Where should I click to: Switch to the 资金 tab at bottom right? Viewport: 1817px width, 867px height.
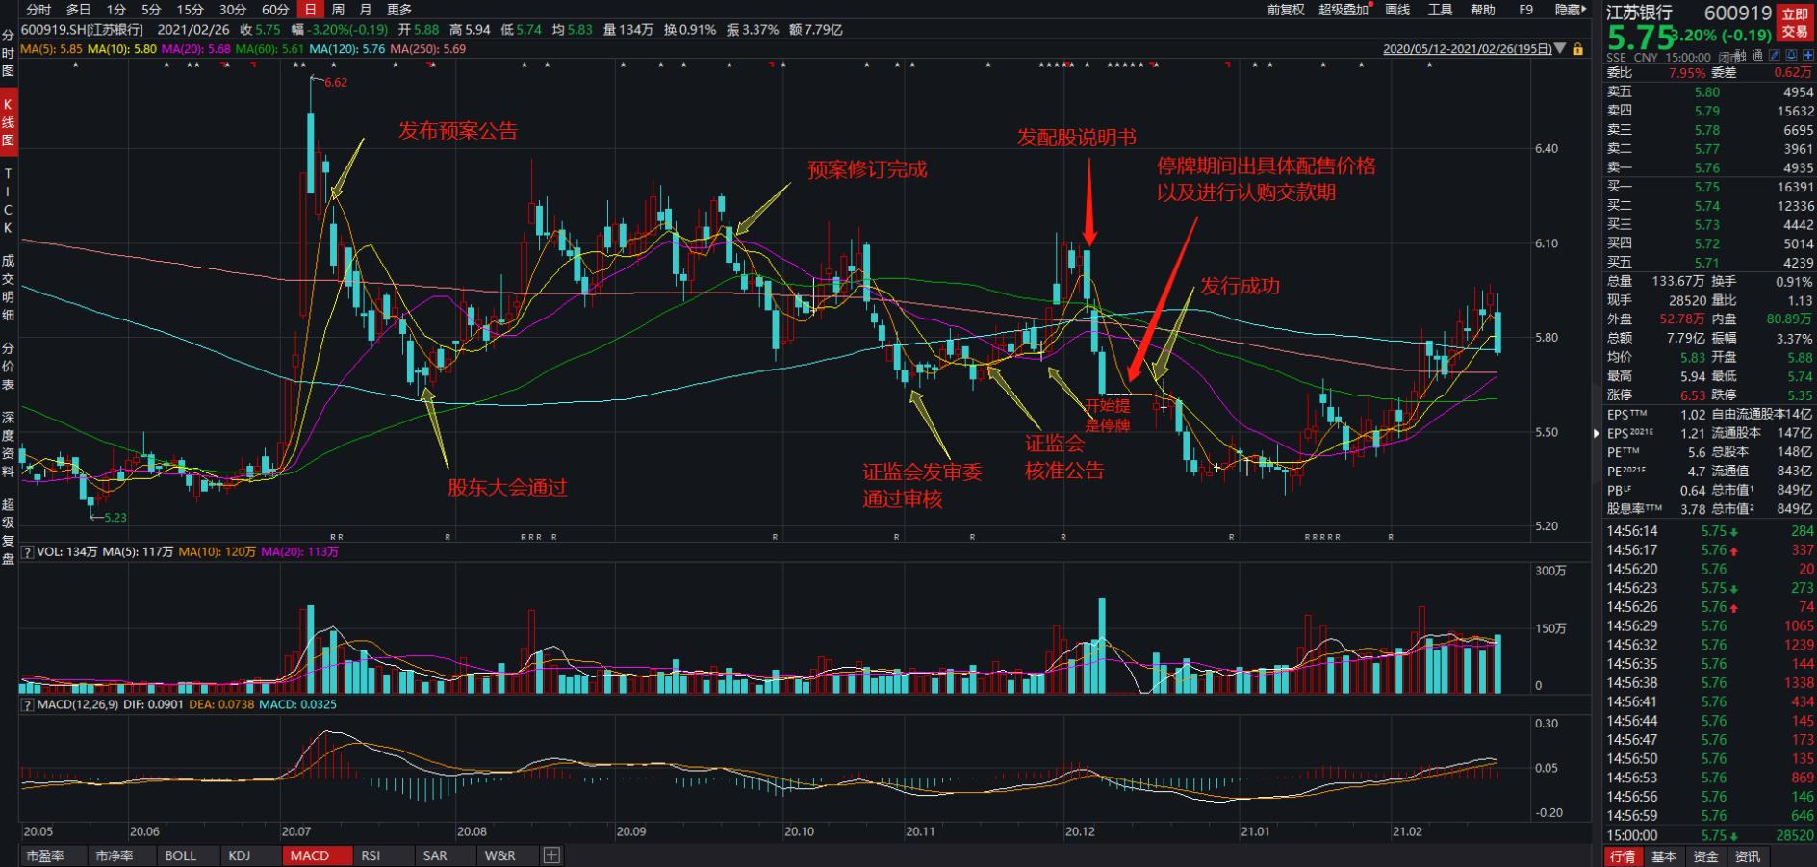[1707, 855]
